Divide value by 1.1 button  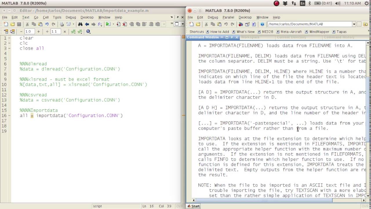tap(47, 31)
